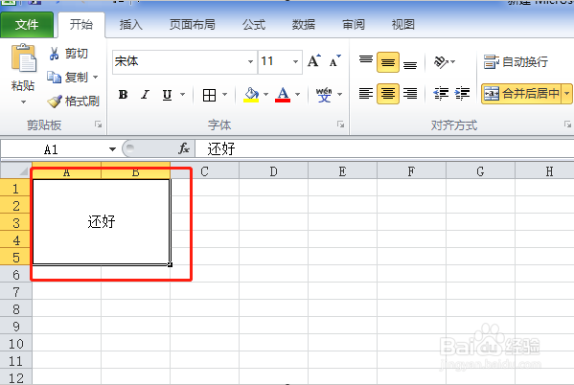This screenshot has width=574, height=385.
Task: Expand the Merge and Center dropdown arrow
Action: [x=567, y=94]
